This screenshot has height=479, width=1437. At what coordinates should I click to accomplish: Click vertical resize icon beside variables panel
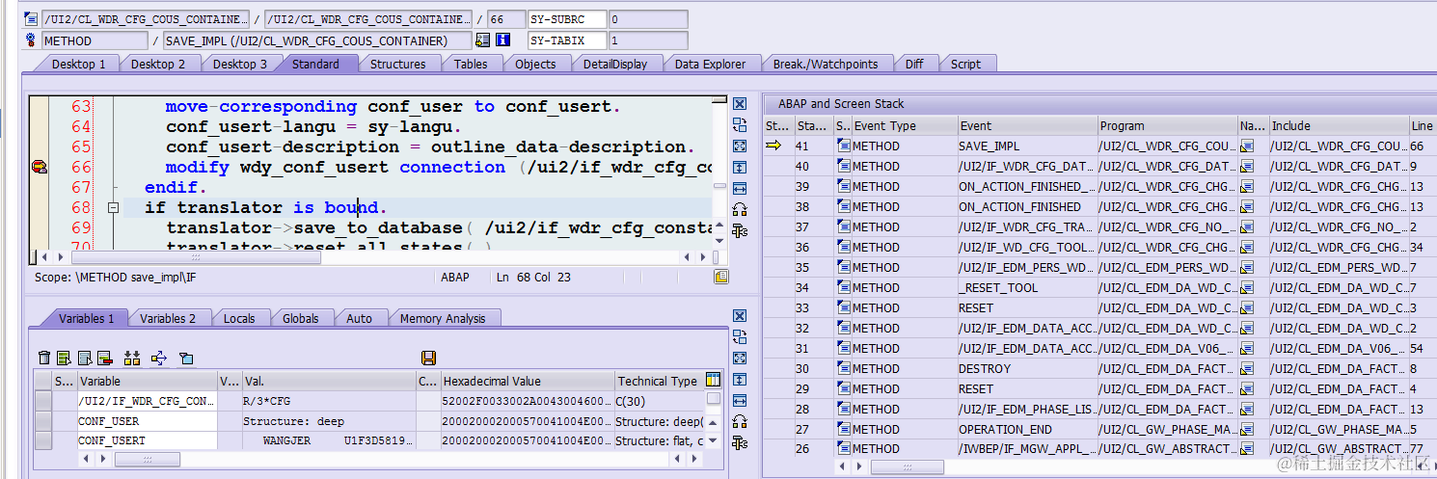click(740, 379)
